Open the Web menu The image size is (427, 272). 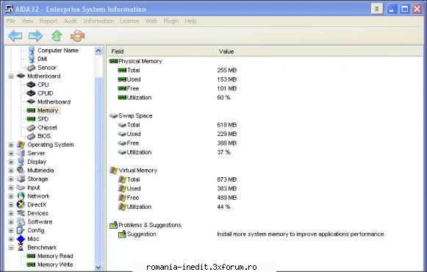pos(151,21)
